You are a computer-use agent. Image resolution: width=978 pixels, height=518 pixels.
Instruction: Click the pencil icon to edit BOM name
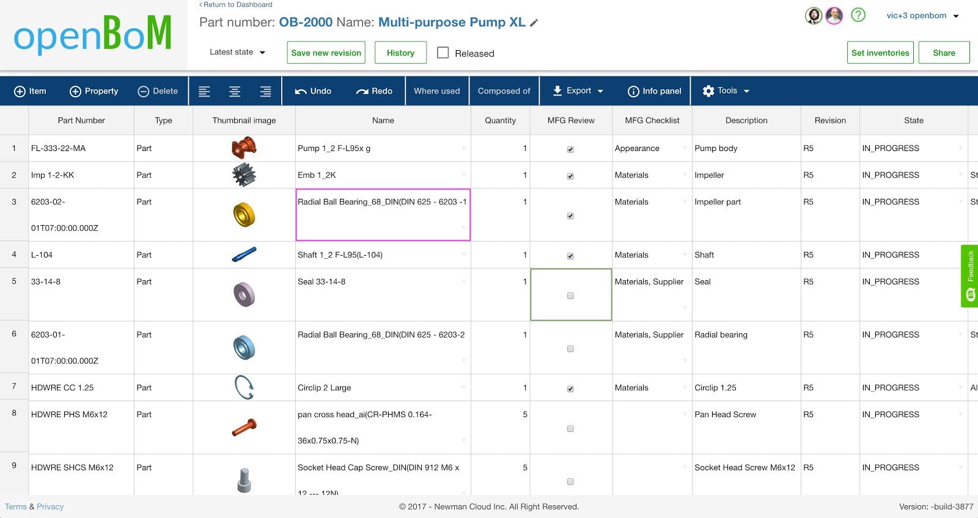534,23
